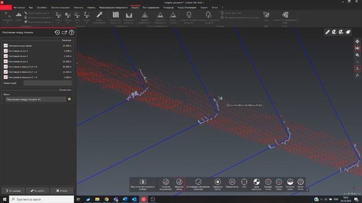The image size is (362, 203).
Task: Open the smart selection view snapping option
Action: (x=143, y=184)
